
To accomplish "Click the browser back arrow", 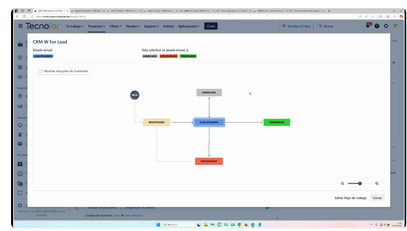I will 17,16.
